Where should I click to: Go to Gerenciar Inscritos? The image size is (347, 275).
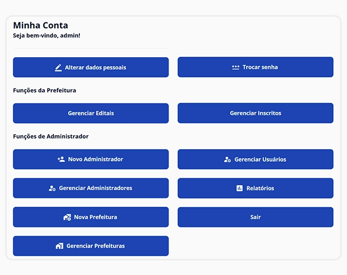tap(255, 113)
